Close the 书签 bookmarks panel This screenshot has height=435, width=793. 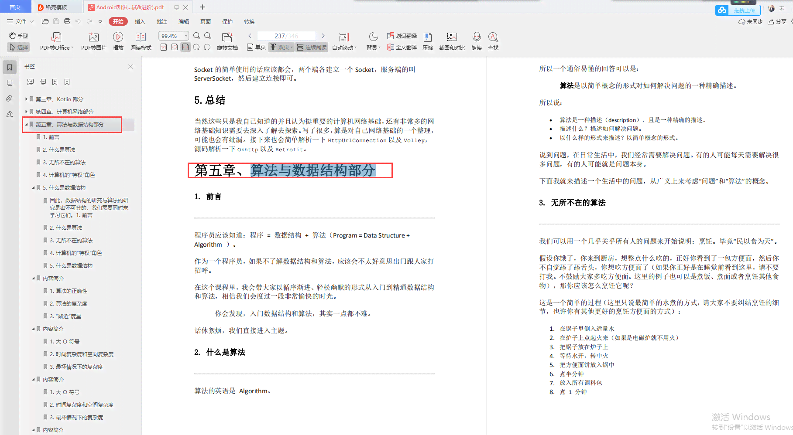pyautogui.click(x=130, y=67)
